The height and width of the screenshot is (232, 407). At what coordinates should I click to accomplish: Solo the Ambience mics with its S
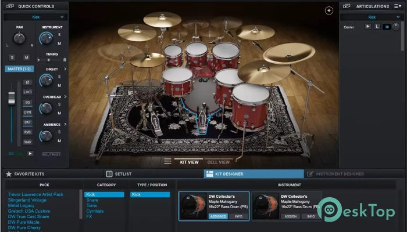[x=59, y=132]
